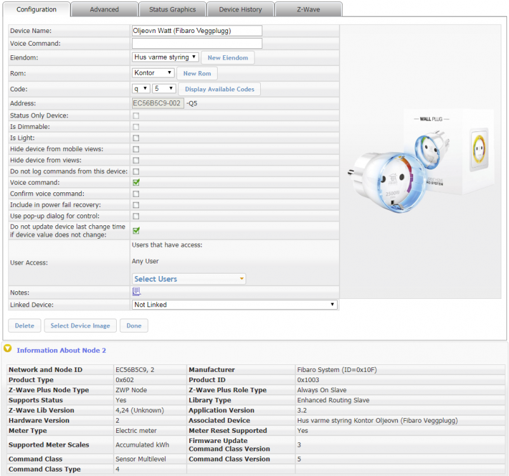Image resolution: width=509 pixels, height=476 pixels.
Task: Expand the Select Users dropdown
Action: 189,279
